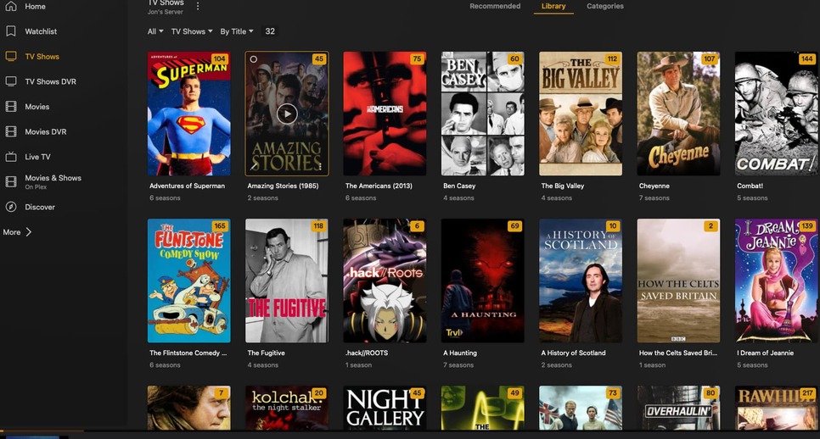Click the Night Gallery poster
Viewport: 820px width, 439px height.
click(385, 408)
